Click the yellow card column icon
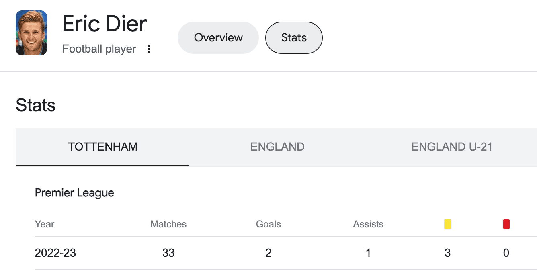Viewport: 537px width, 274px height. tap(448, 224)
